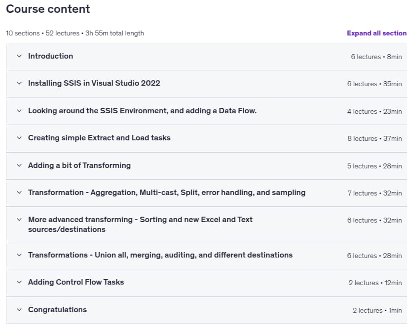Select Installing SSIS in Visual Studio 2022 title
This screenshot has height=324, width=407.
point(94,83)
